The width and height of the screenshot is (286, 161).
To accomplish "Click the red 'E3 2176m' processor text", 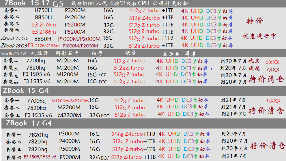I will tap(44, 25).
